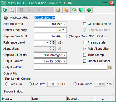
Task: Click the green info icon in toolbar
Action: (5, 10)
